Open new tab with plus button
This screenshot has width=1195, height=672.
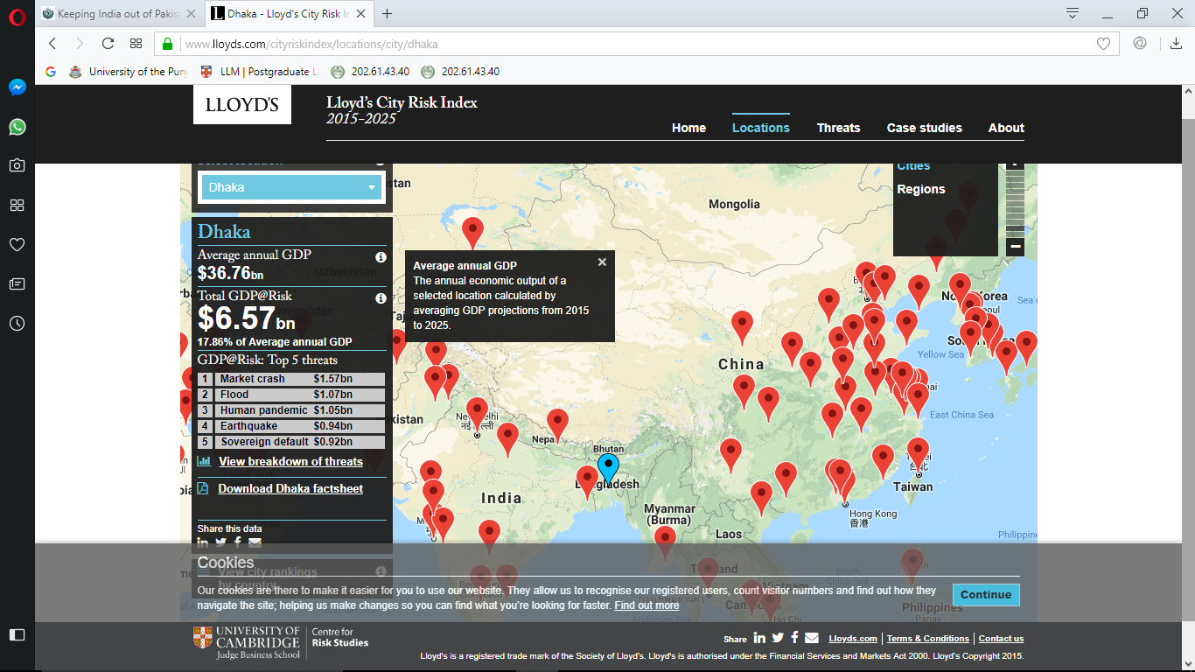coord(388,13)
